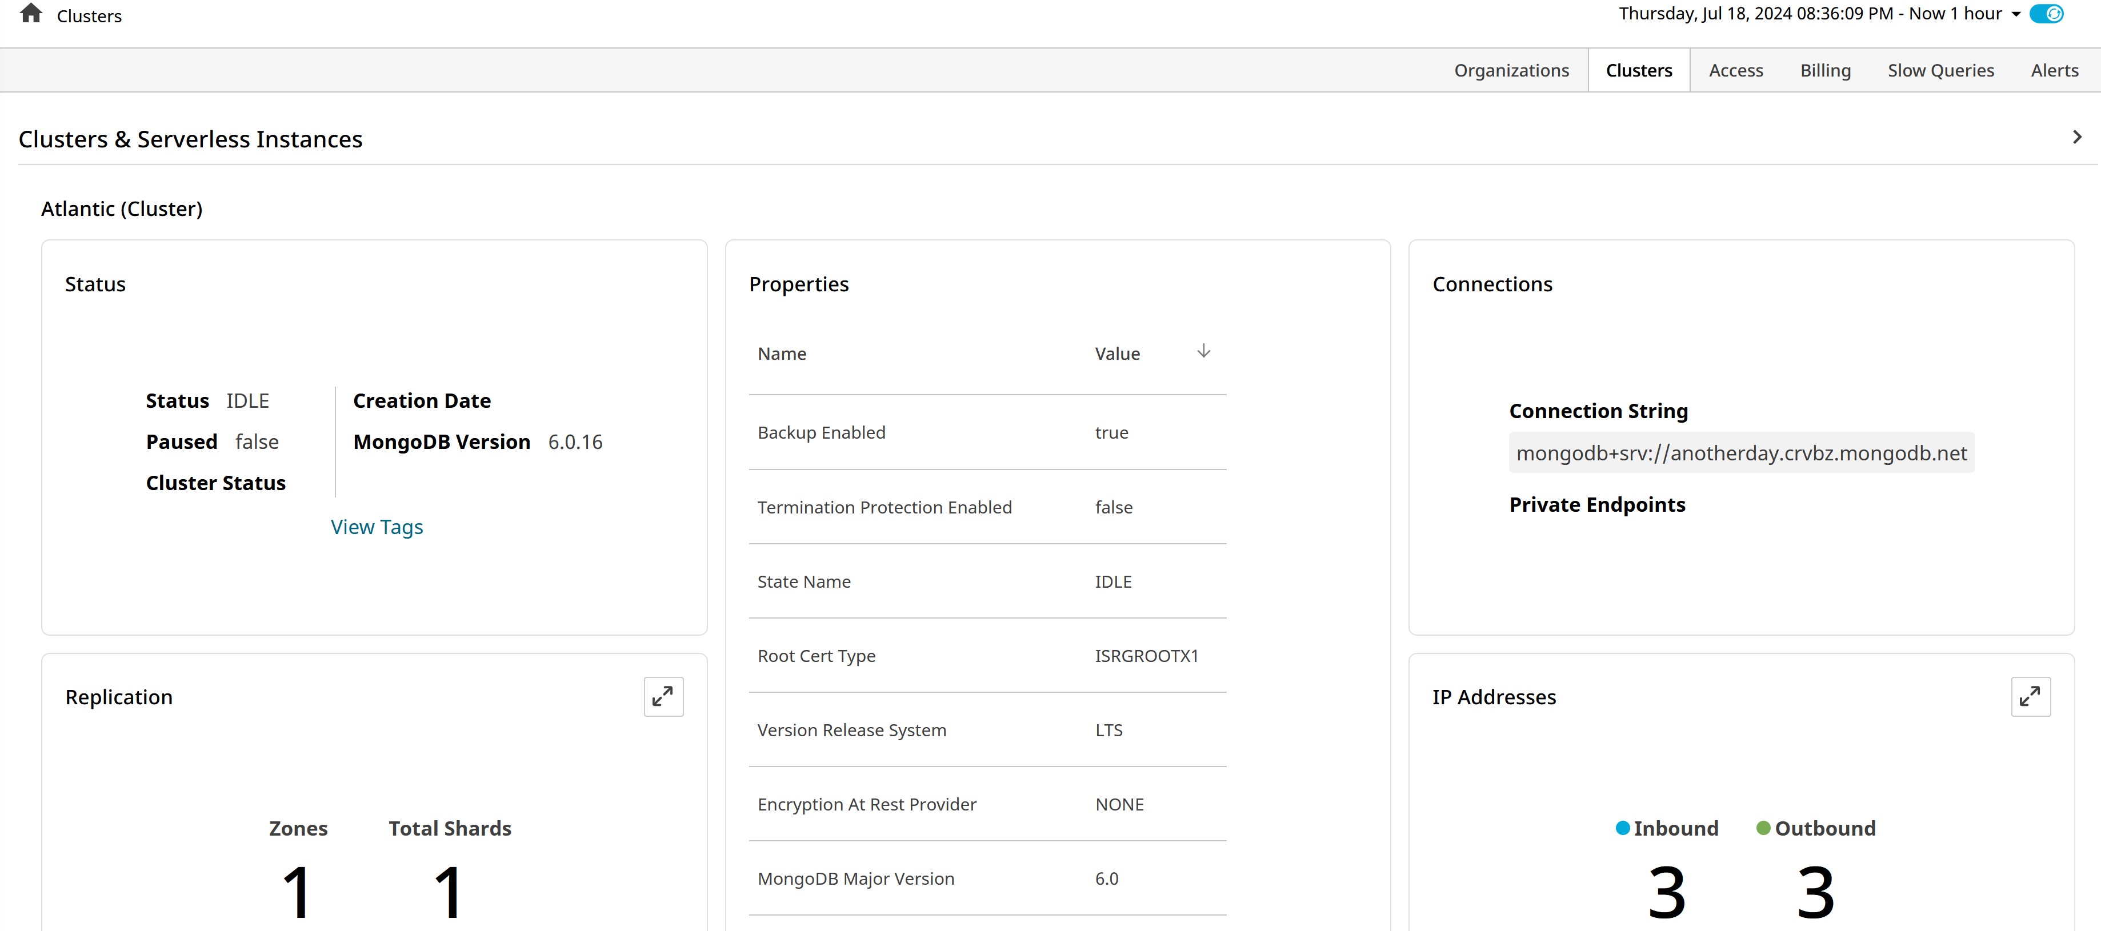Switch to the Access tab
The height and width of the screenshot is (931, 2101).
pyautogui.click(x=1736, y=70)
